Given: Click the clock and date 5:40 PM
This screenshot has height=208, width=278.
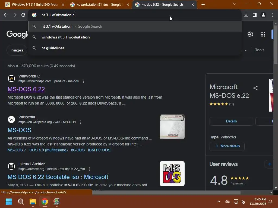Looking at the screenshot, I should click(x=258, y=201).
